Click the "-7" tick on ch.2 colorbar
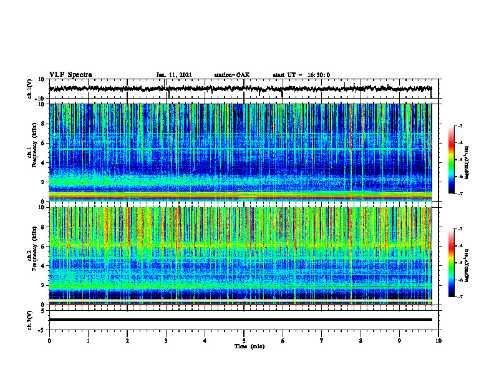The image size is (494, 382). (460, 296)
